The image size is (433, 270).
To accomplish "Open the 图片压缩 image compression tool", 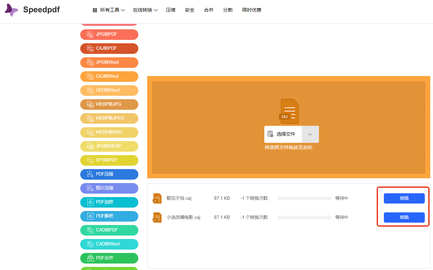I will click(109, 188).
